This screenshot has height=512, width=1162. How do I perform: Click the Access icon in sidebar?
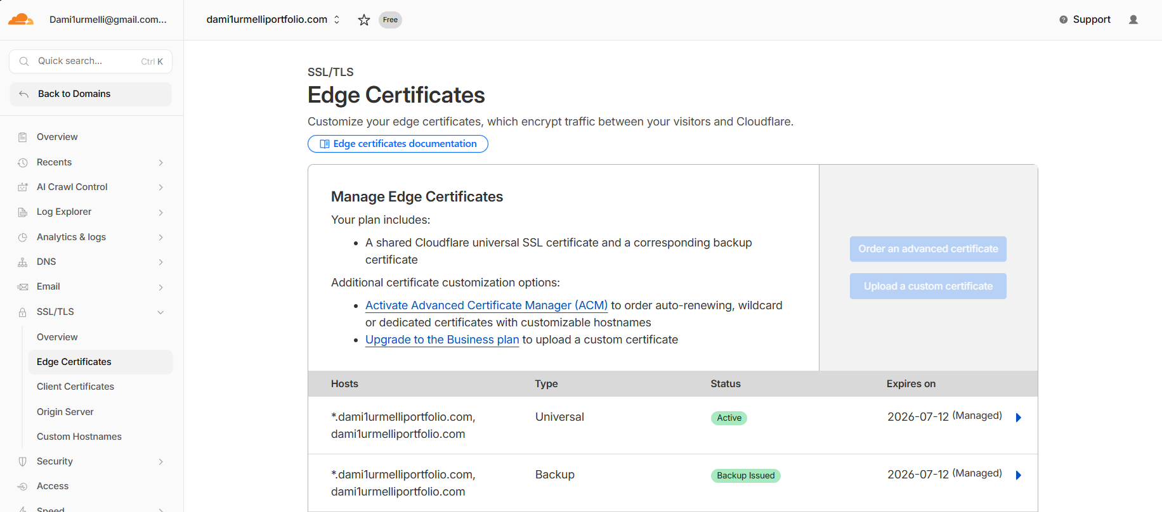pyautogui.click(x=23, y=486)
